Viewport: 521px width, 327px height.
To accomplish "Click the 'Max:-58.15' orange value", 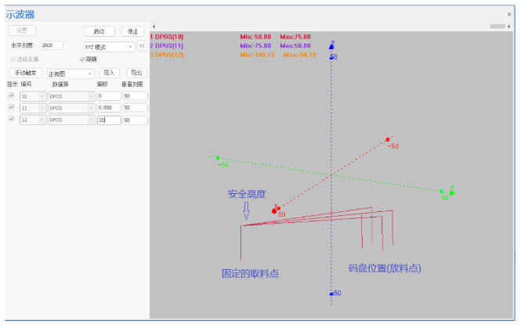I will tap(300, 55).
